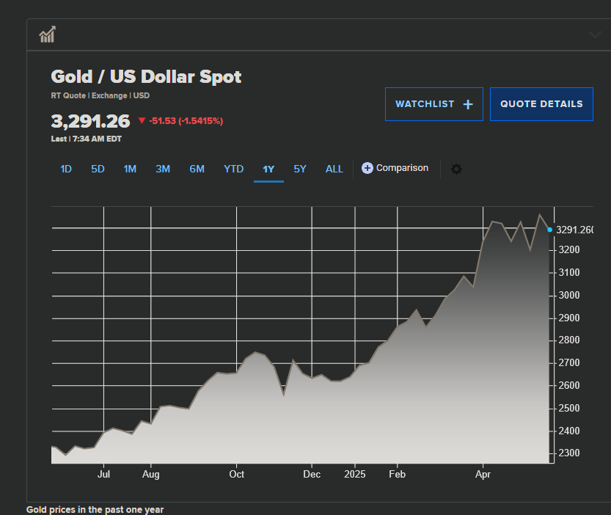Click the plus icon in Watchlist button
The width and height of the screenshot is (611, 515).
click(x=468, y=104)
